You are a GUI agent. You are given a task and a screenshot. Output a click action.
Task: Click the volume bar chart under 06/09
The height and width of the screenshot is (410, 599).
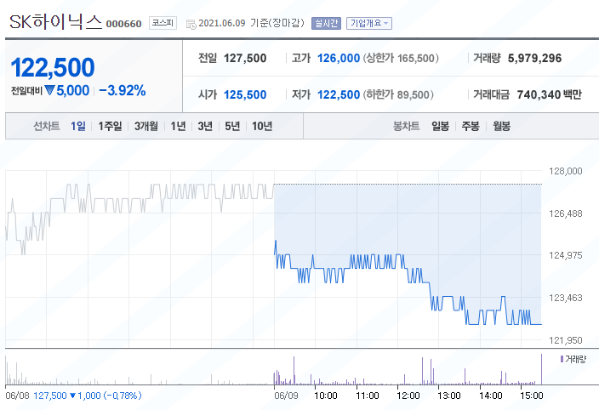click(x=408, y=370)
